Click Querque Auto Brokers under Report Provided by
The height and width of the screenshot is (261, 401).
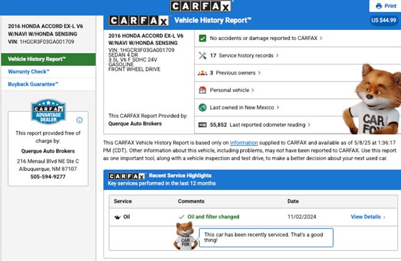pyautogui.click(x=135, y=123)
